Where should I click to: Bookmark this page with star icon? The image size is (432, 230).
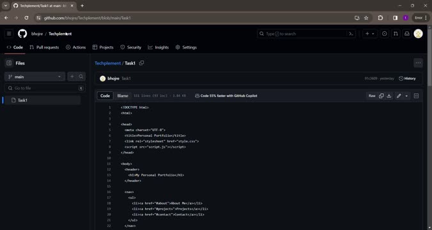(x=366, y=18)
